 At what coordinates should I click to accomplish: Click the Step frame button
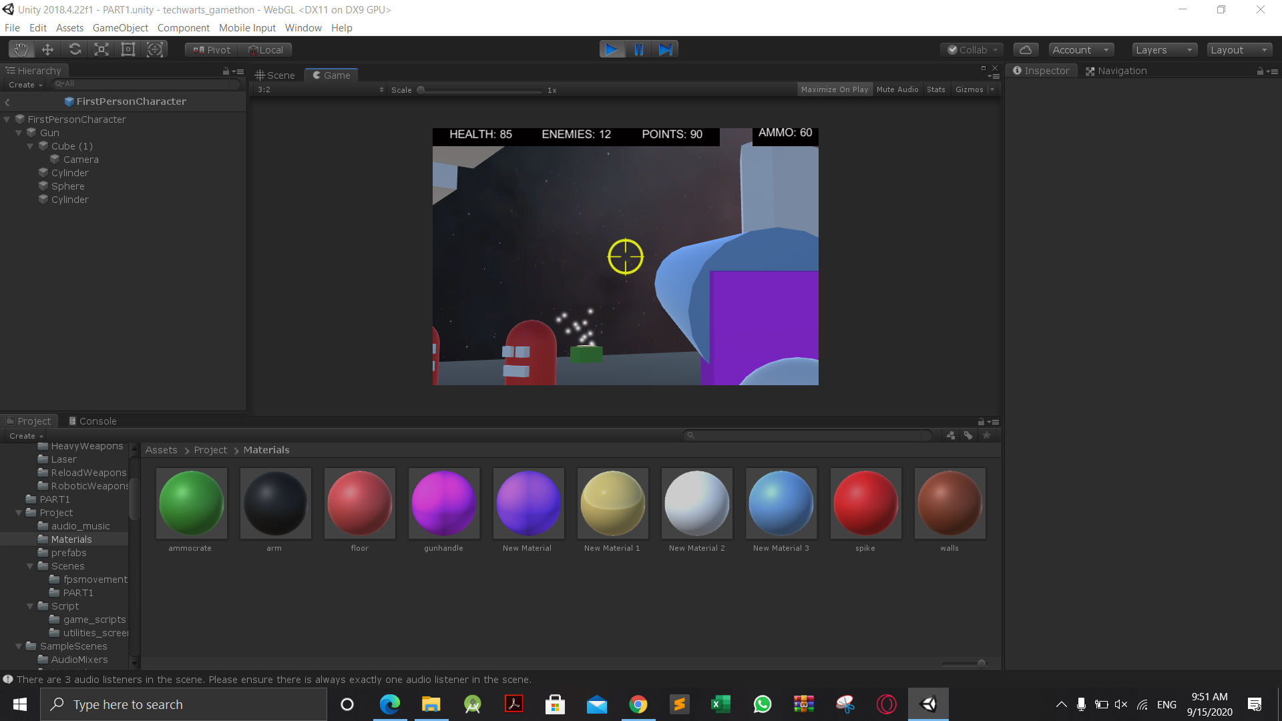[x=666, y=49]
